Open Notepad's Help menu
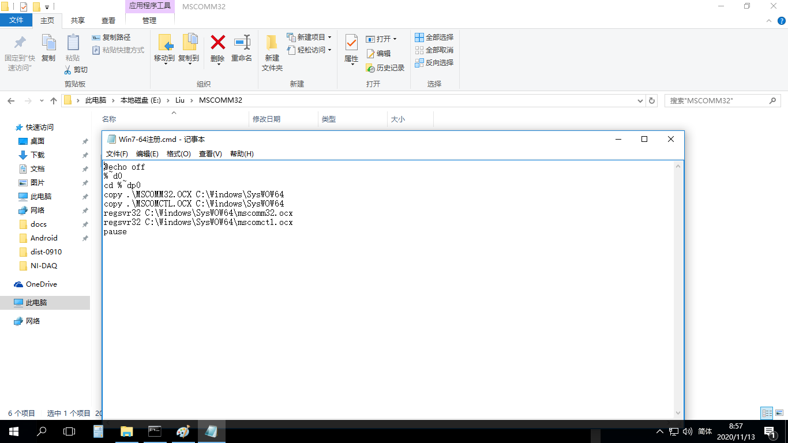 click(x=242, y=154)
